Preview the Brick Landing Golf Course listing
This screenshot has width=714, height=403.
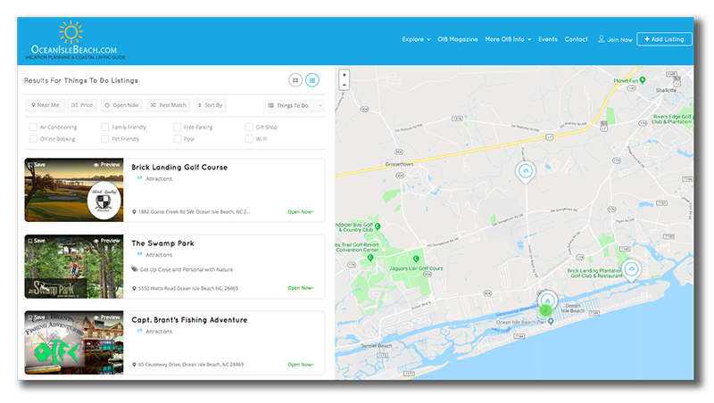pyautogui.click(x=107, y=165)
